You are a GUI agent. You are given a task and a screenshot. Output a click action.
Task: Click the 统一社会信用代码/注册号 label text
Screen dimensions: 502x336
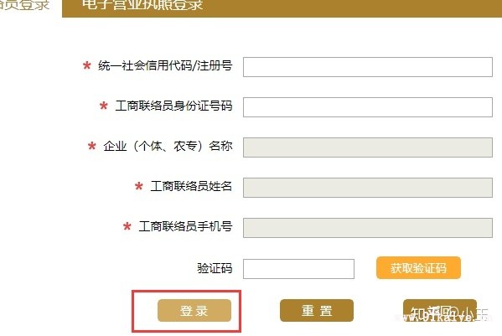tap(165, 65)
